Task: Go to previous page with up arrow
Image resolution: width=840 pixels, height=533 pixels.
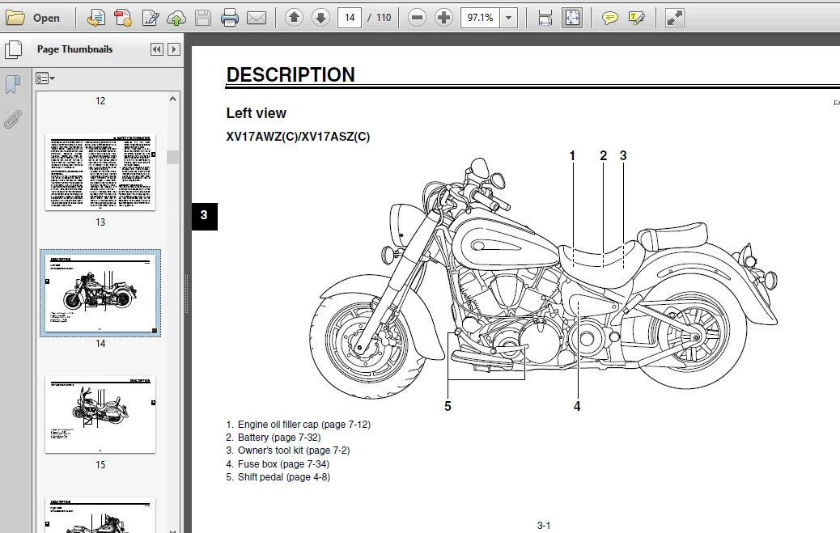Action: [294, 18]
